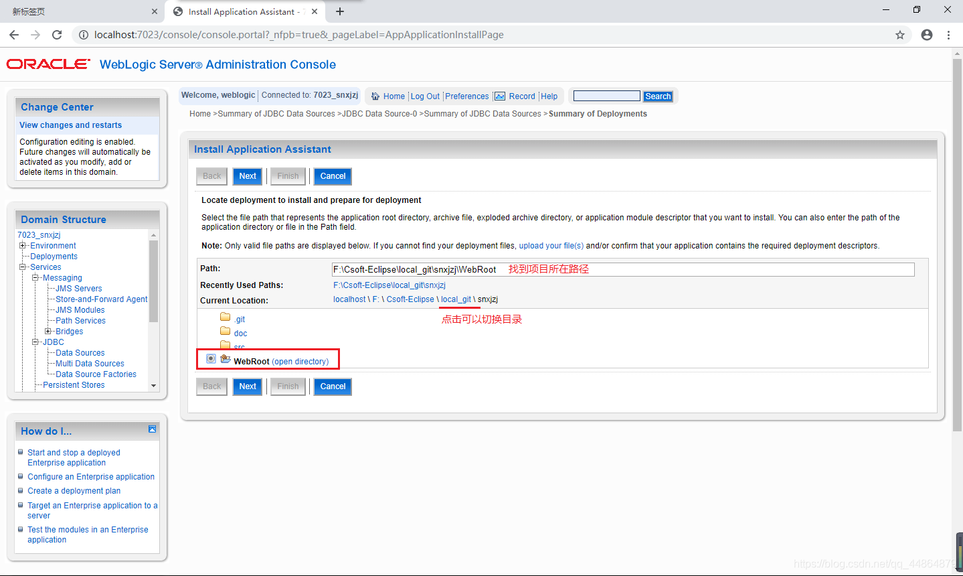View site information icon in address bar
Viewport: 963px width, 576px height.
84,35
